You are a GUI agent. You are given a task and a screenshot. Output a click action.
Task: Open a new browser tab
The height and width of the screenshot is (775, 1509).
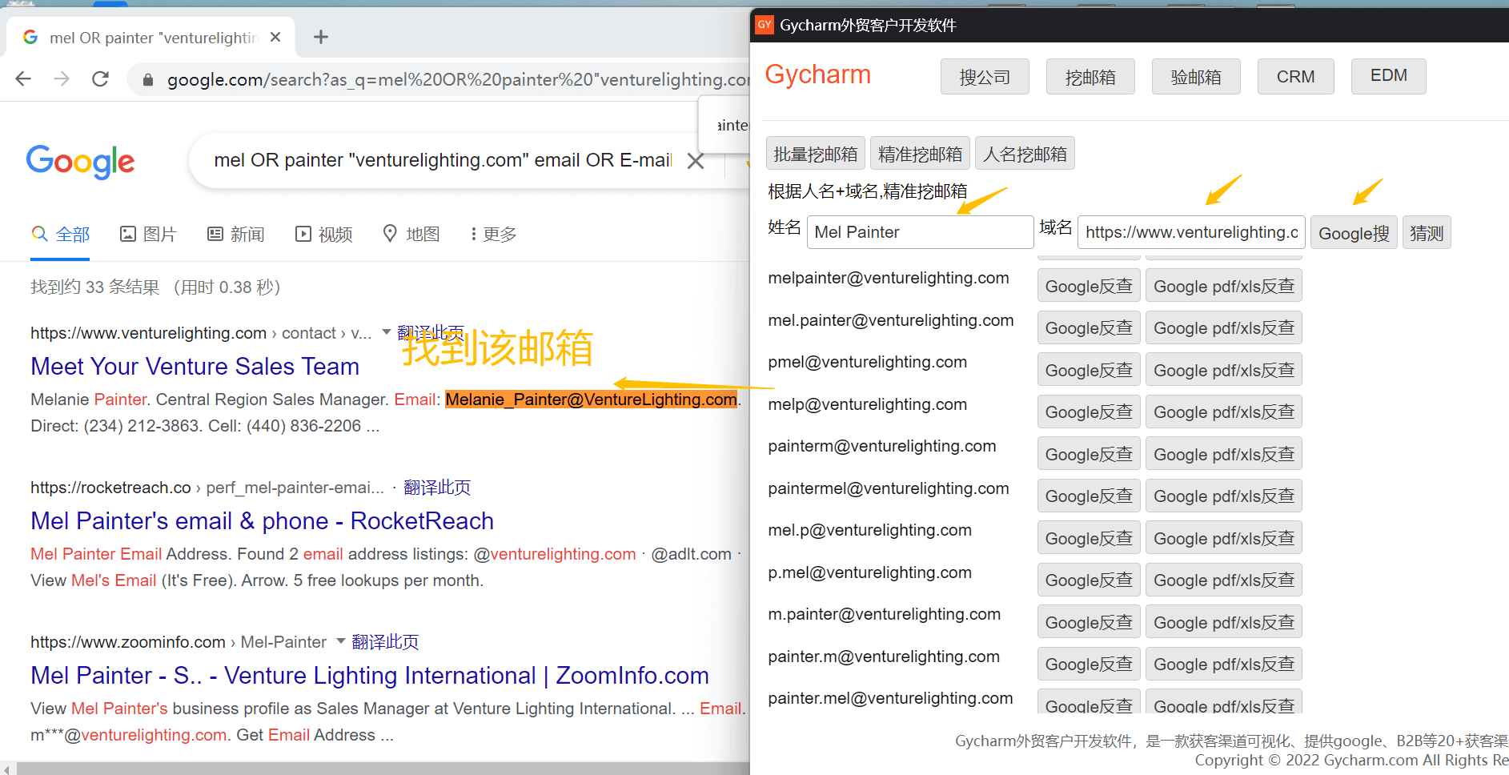tap(321, 37)
